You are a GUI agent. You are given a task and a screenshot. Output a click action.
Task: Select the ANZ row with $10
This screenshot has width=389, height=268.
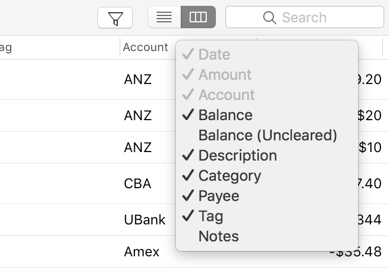pyautogui.click(x=137, y=147)
